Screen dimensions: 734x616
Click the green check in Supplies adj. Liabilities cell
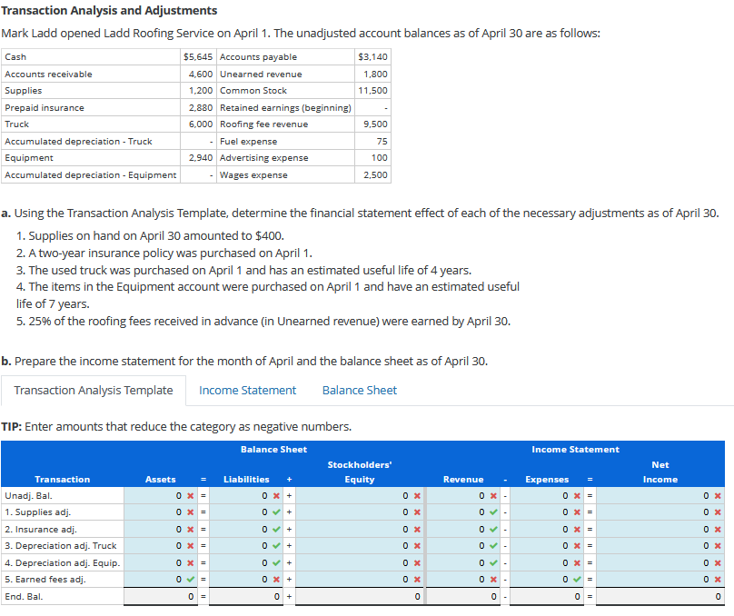point(277,513)
